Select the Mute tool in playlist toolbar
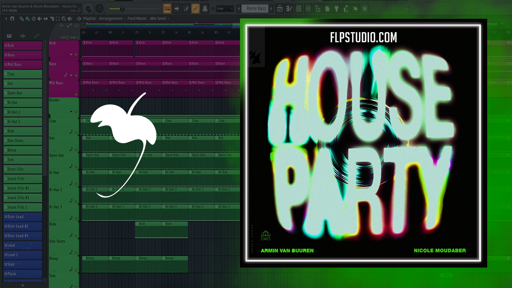512x288 pixels. (40, 18)
